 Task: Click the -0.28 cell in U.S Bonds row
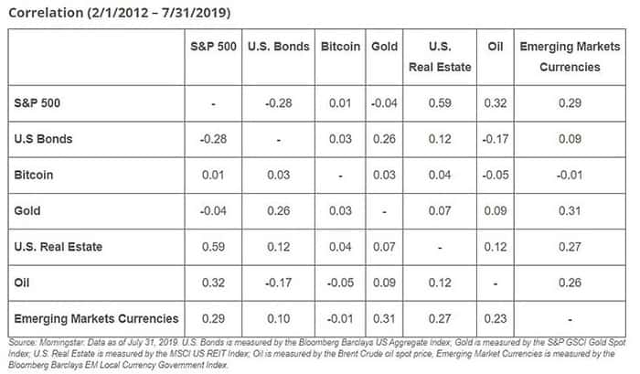(213, 139)
